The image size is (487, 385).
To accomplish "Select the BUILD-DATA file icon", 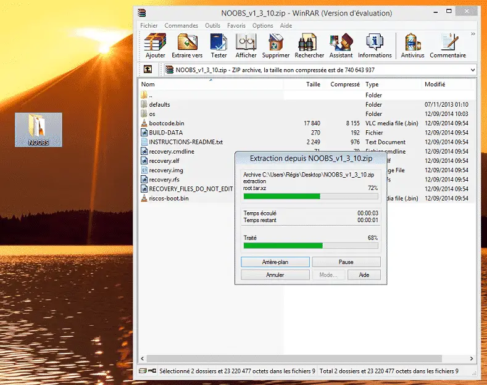I will [144, 133].
